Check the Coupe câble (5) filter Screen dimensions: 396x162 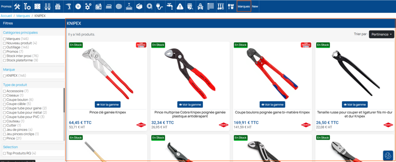[5, 104]
